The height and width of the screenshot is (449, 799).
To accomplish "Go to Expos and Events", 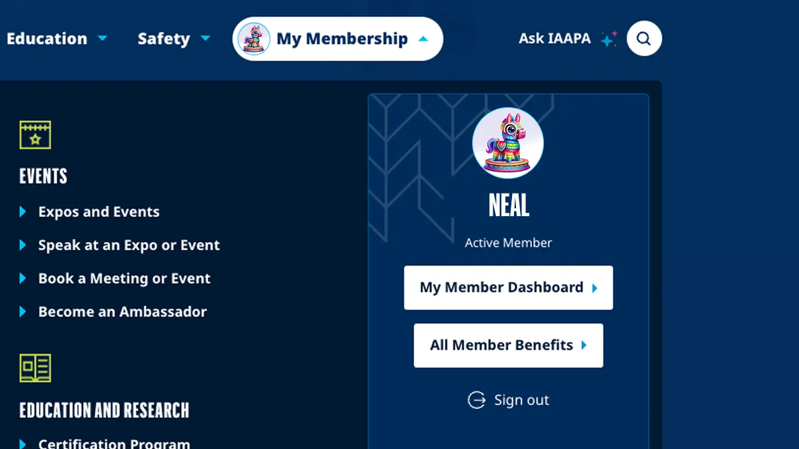I will tap(99, 212).
